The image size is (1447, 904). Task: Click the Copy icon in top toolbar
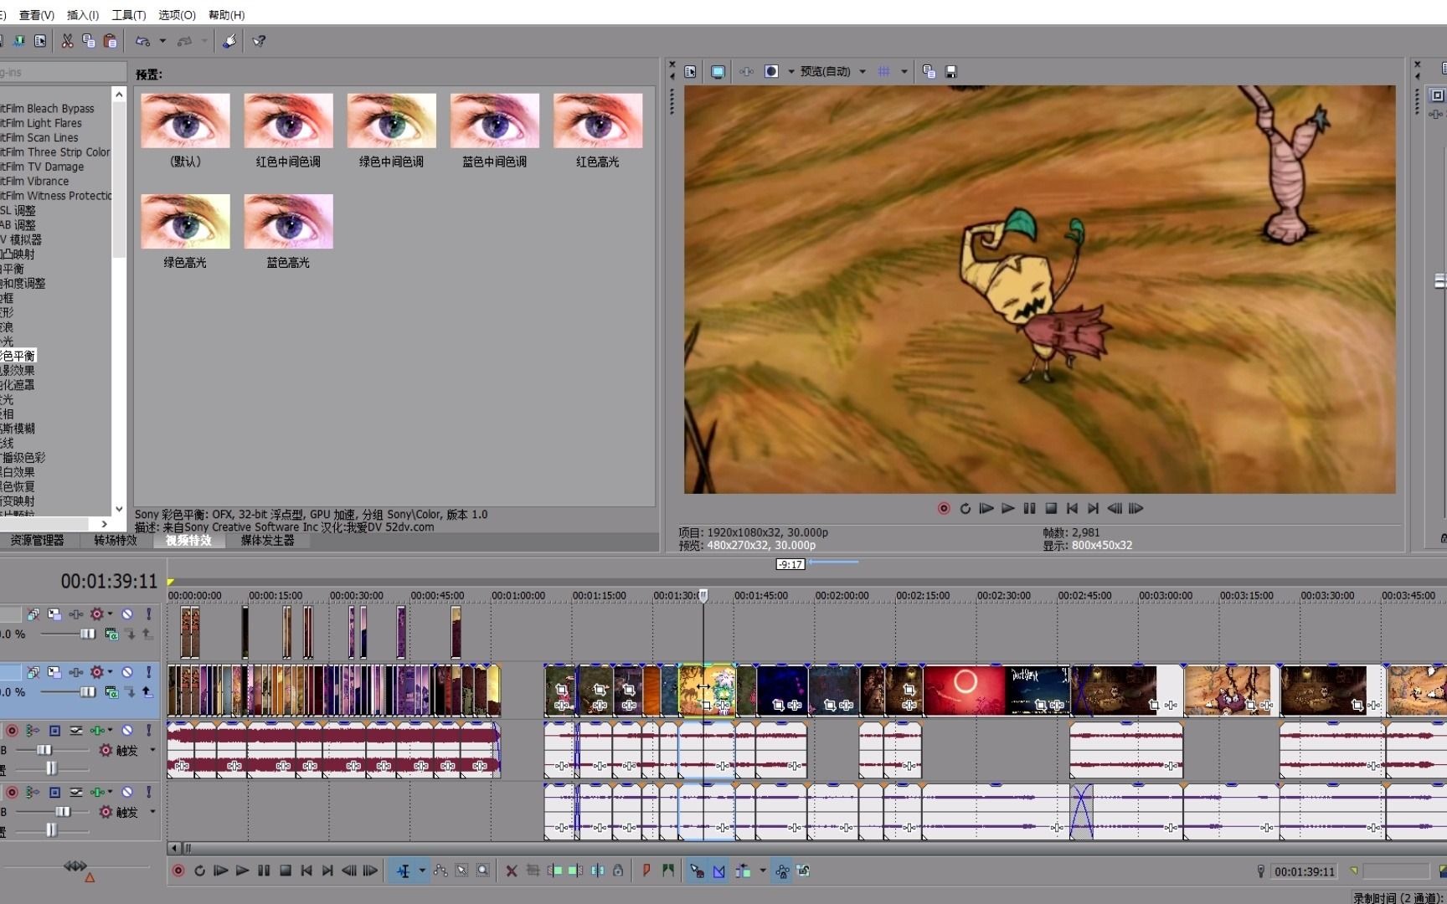click(x=89, y=41)
